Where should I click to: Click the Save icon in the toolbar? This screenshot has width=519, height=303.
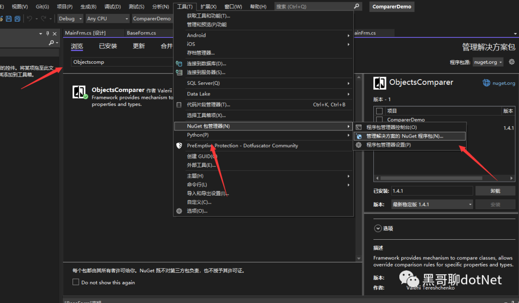click(9, 19)
